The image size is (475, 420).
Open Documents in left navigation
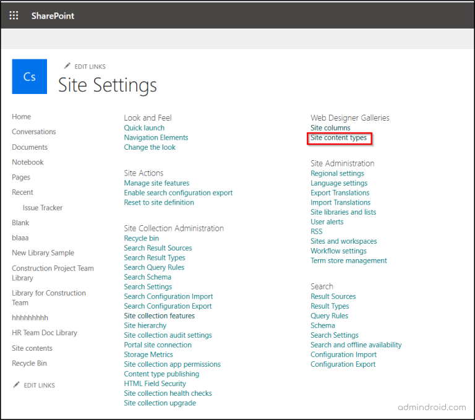[30, 147]
